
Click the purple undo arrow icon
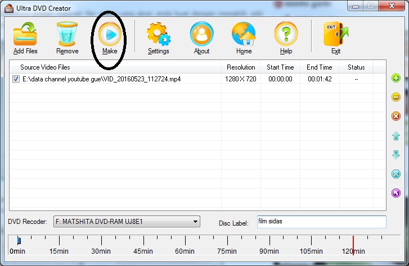pyautogui.click(x=396, y=193)
